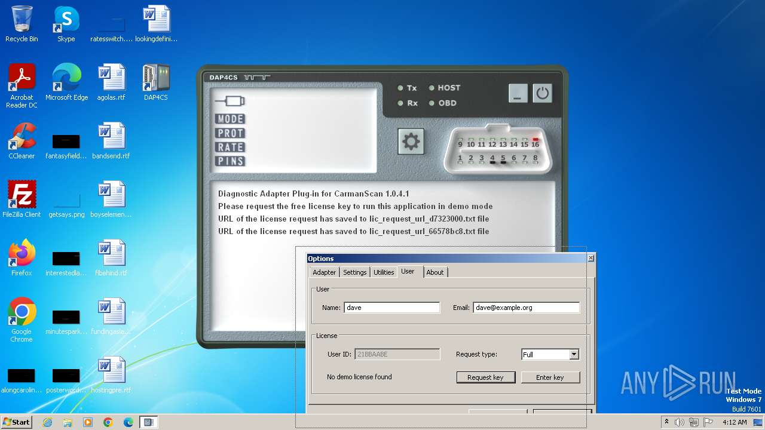Open Windows Explorer from taskbar

[x=68, y=422]
